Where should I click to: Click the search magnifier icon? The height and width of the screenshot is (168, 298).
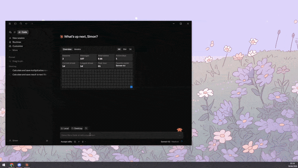21,24
